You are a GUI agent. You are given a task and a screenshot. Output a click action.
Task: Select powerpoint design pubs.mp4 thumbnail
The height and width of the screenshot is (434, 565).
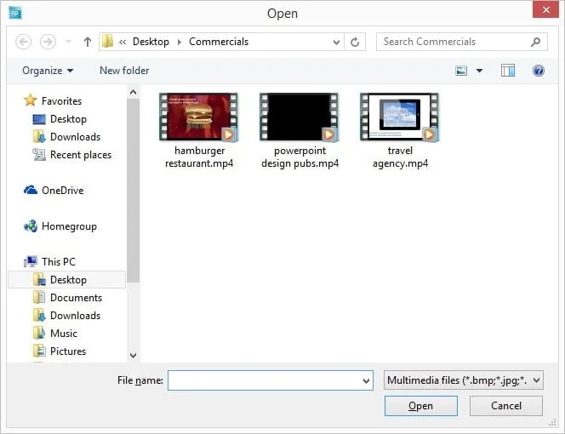[299, 117]
